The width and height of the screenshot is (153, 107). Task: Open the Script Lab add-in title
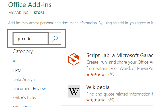[119, 55]
